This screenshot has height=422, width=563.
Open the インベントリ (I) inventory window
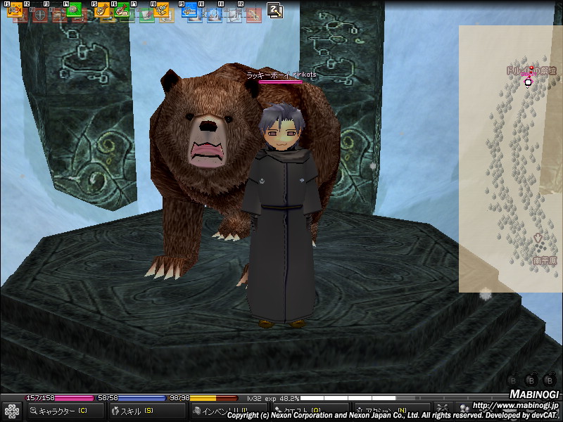229,411
